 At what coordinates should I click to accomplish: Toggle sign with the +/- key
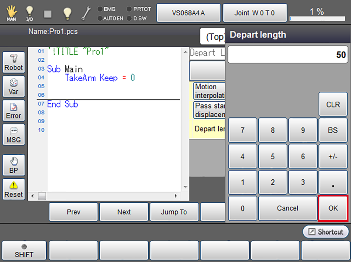[x=333, y=157]
